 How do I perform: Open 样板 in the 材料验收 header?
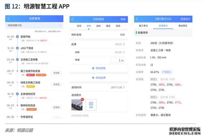[123, 19]
